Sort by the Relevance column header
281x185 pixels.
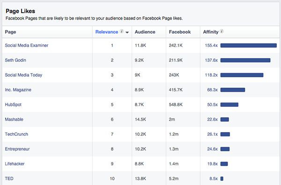pos(107,32)
